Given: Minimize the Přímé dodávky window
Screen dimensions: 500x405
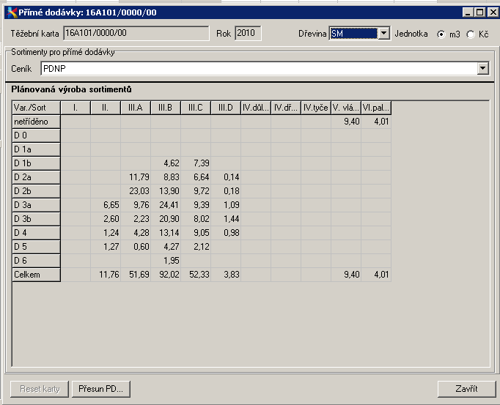Looking at the screenshot, I should click(x=468, y=12).
